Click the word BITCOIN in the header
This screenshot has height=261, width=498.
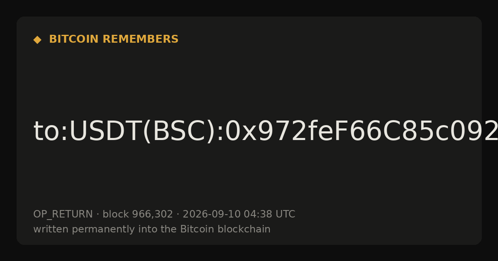point(74,39)
